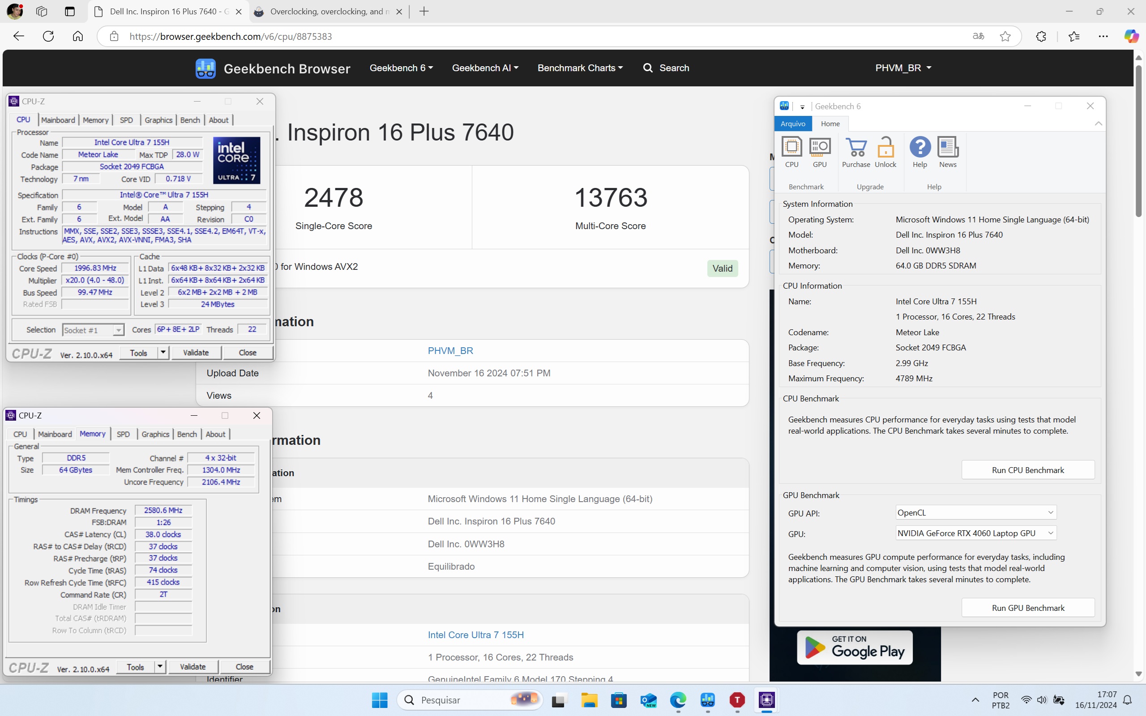Image resolution: width=1146 pixels, height=716 pixels.
Task: Open the Help question mark icon
Action: point(919,152)
